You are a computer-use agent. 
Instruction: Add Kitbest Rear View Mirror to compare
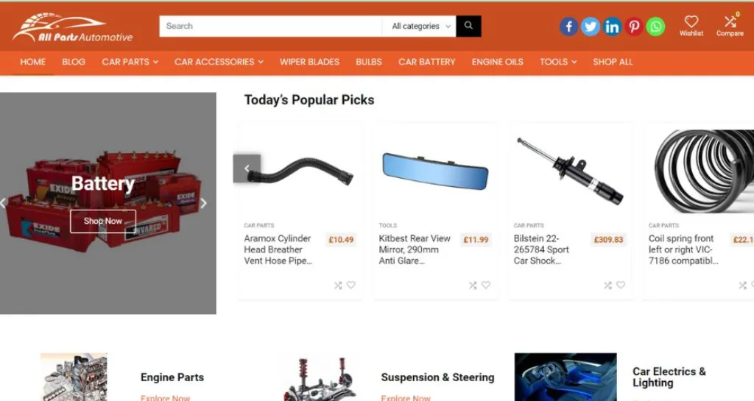(473, 285)
